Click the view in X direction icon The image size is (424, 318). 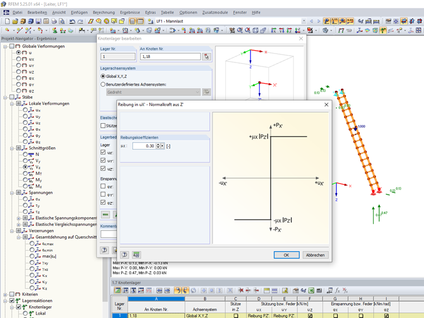pyautogui.click(x=274, y=30)
